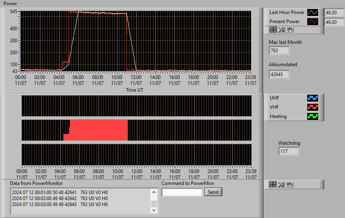Click the Max last Month value field
345x218 pixels.
click(279, 51)
